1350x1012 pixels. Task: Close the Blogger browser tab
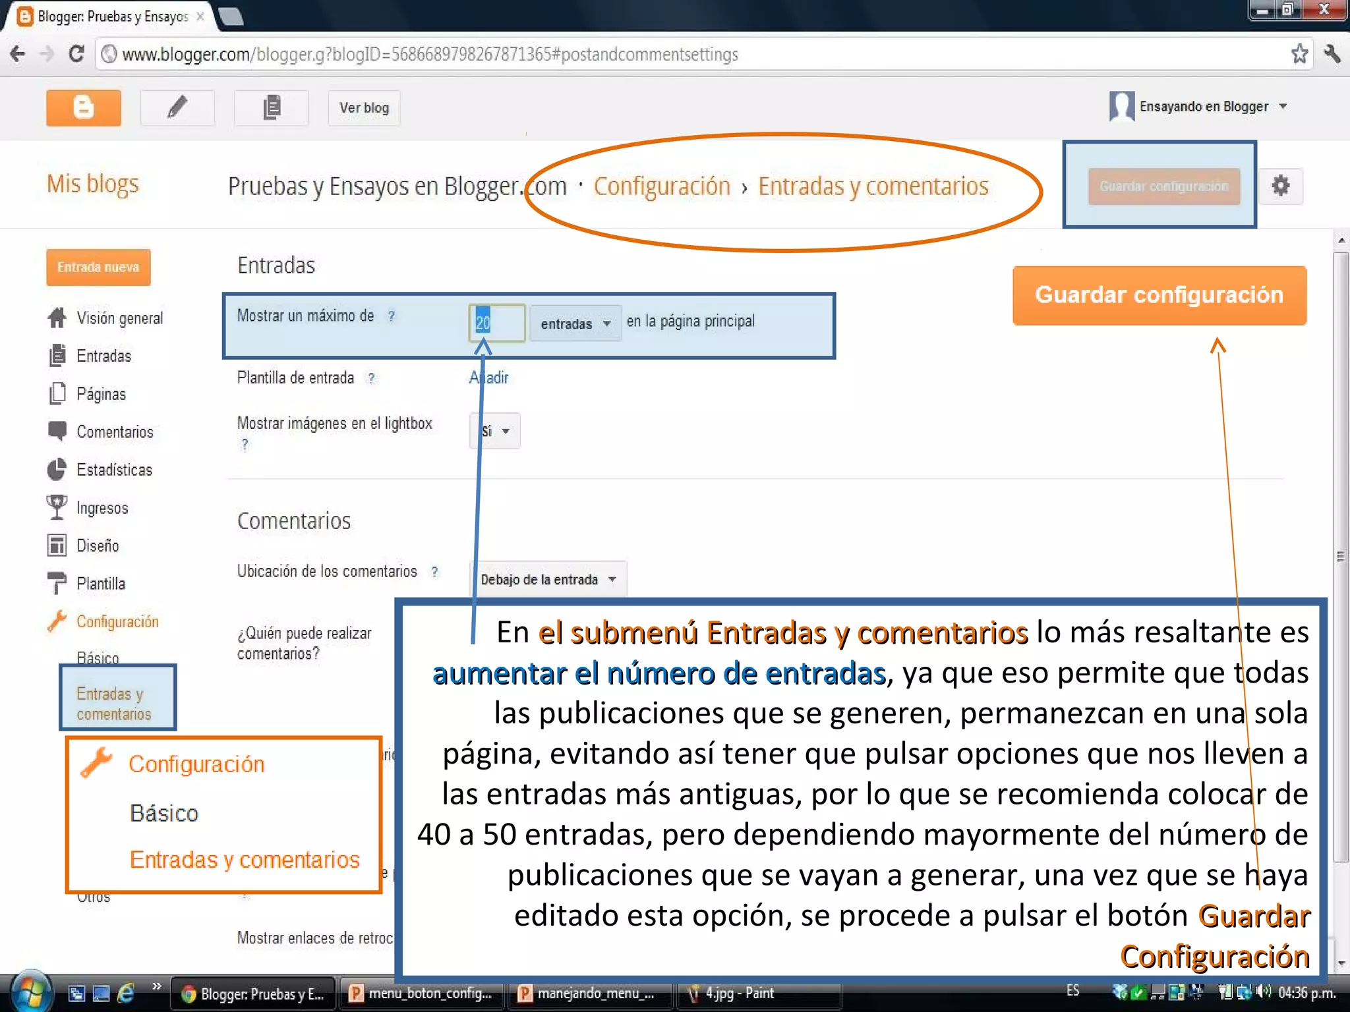pyautogui.click(x=200, y=16)
